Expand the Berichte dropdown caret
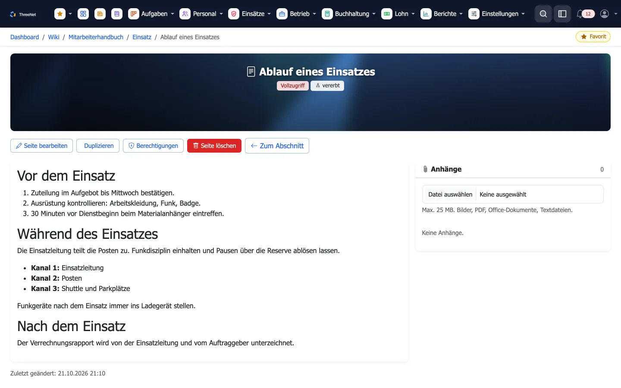The image size is (621, 388). pyautogui.click(x=461, y=14)
